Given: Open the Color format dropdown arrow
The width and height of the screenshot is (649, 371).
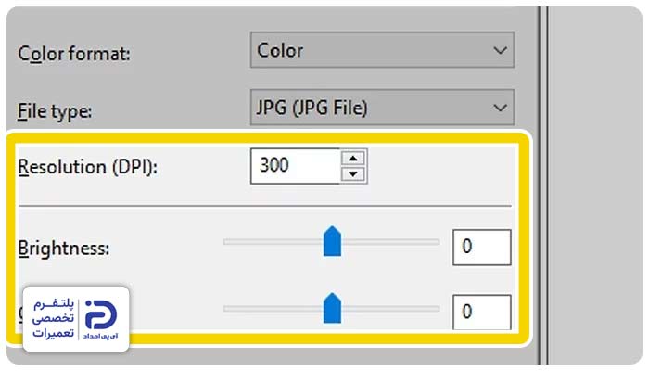Looking at the screenshot, I should (x=501, y=50).
